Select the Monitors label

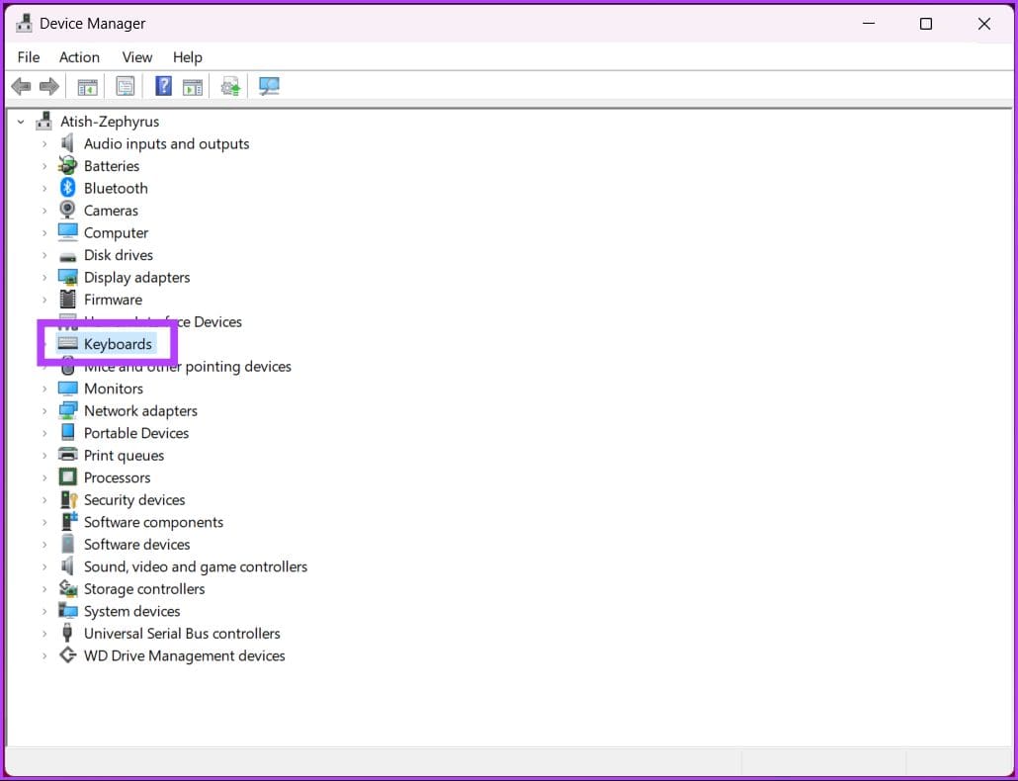click(x=114, y=389)
